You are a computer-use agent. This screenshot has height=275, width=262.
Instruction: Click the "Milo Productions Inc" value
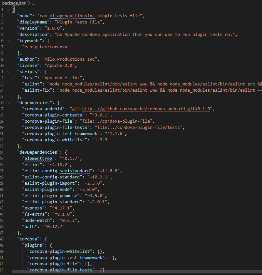point(70,59)
